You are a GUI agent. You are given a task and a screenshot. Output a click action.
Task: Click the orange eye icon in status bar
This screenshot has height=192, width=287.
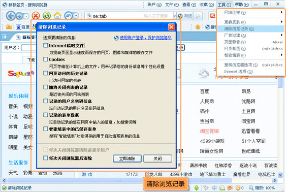[230, 188]
